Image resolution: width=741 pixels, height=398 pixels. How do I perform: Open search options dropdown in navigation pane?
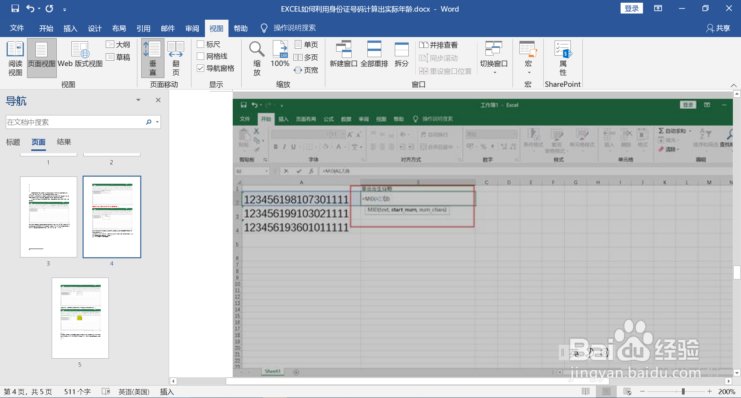tap(157, 122)
